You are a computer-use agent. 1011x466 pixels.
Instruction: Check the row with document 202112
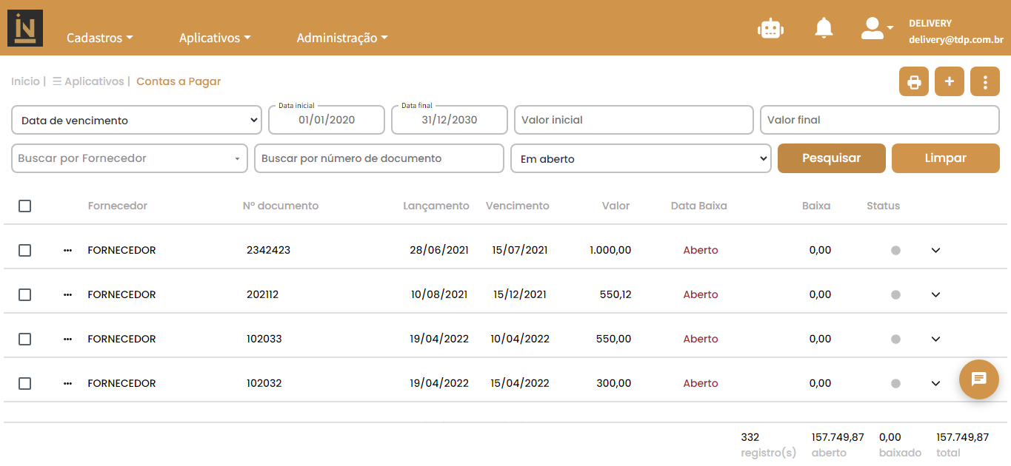[x=24, y=295]
